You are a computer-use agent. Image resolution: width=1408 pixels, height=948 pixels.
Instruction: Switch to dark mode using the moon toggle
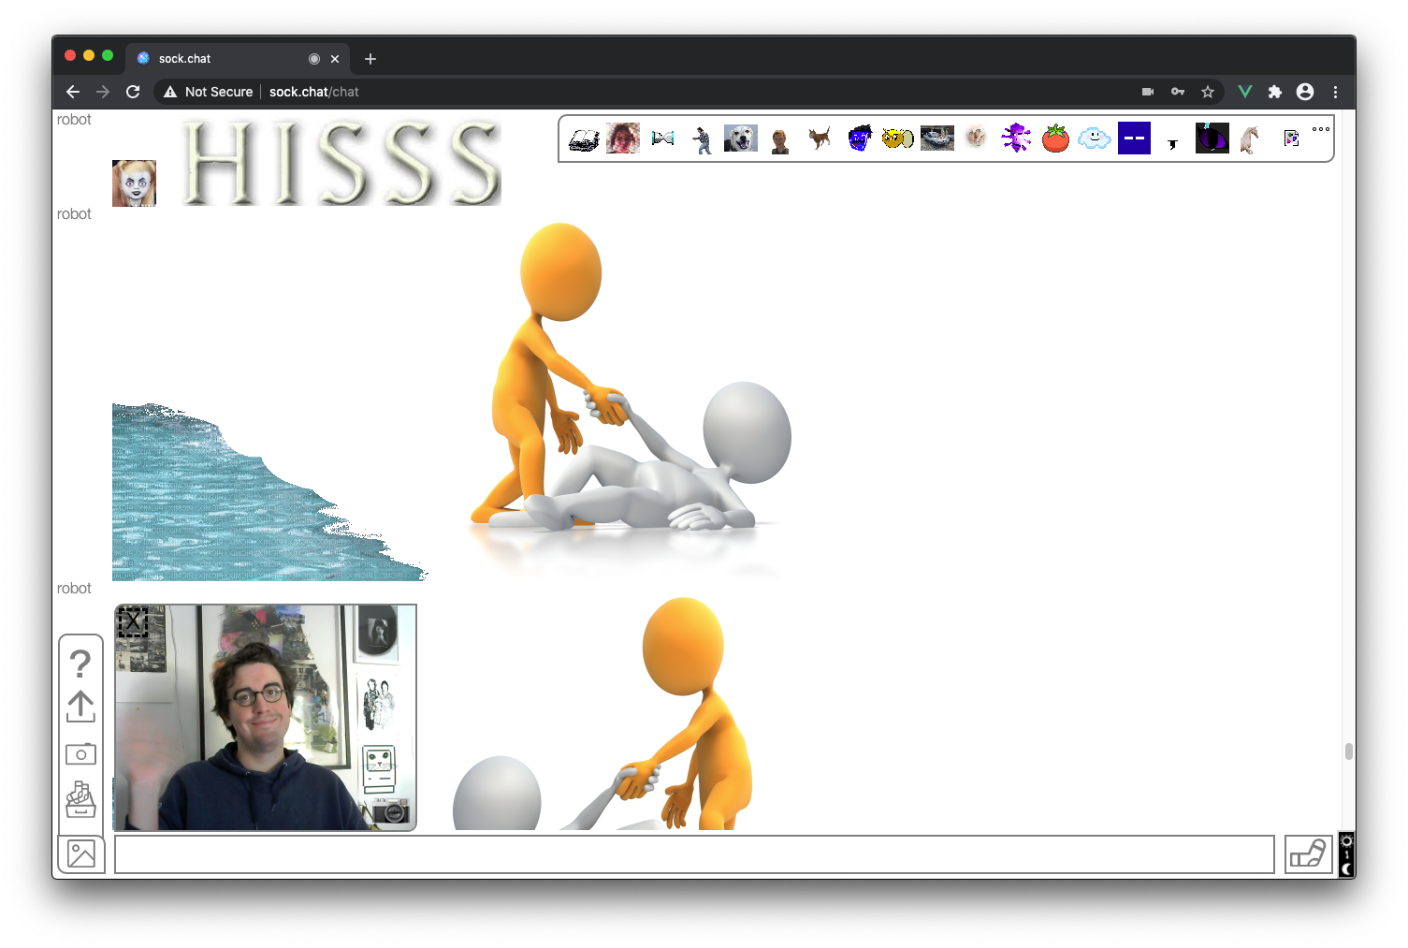point(1346,870)
